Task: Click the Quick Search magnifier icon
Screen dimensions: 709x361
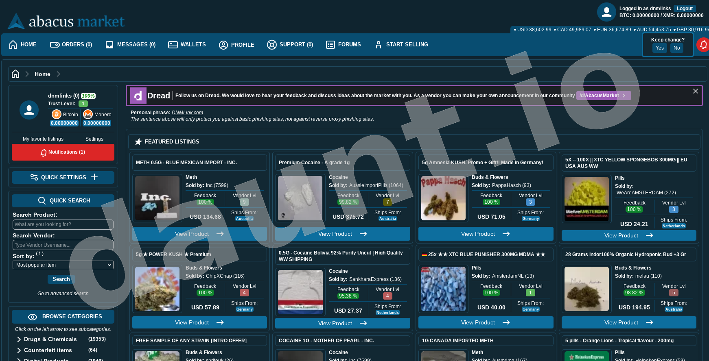Action: [x=42, y=200]
